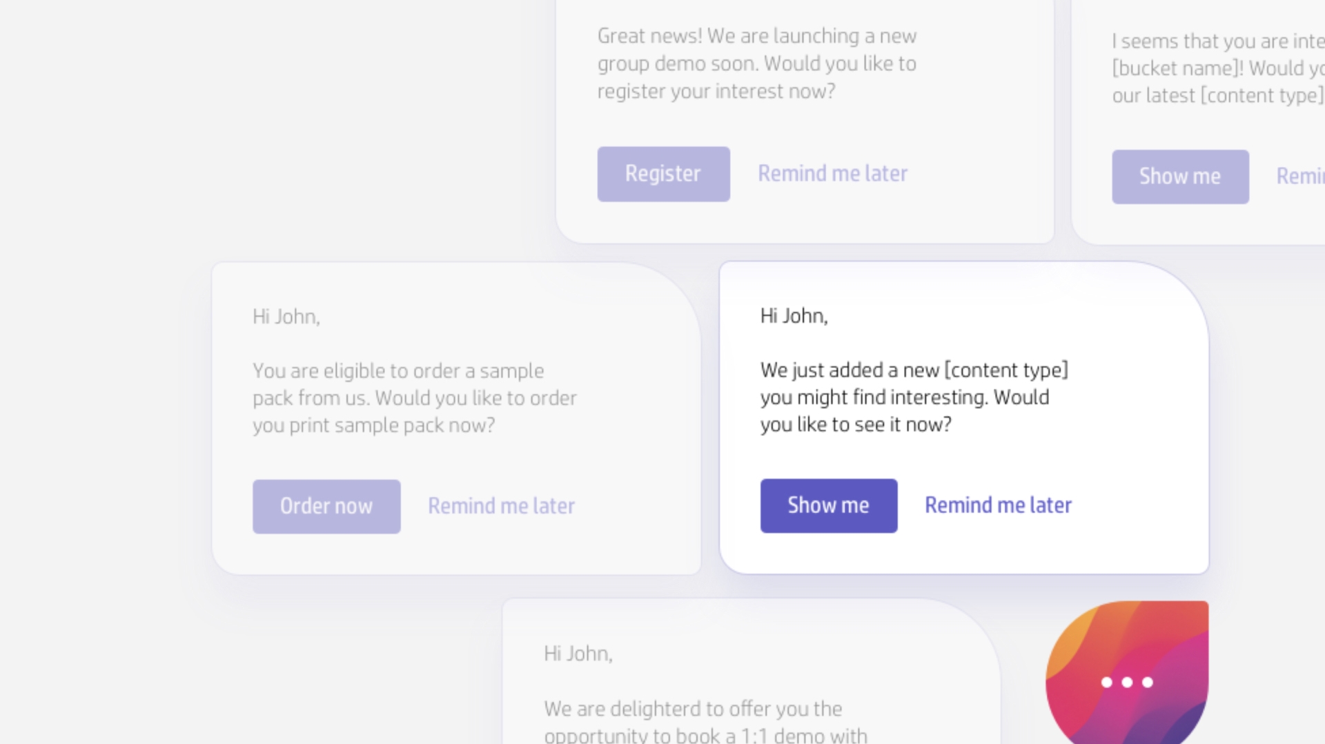Click the cut-off Remind link at right edge
Viewport: 1325px width, 744px height.
pyautogui.click(x=1300, y=177)
